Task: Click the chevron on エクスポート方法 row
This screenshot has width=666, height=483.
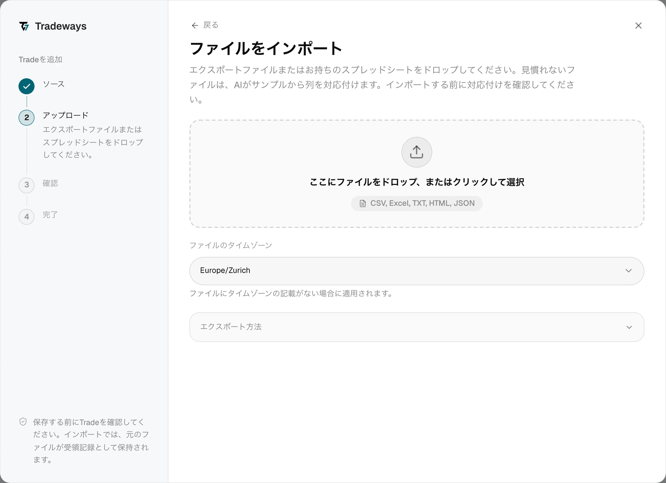Action: click(x=629, y=327)
